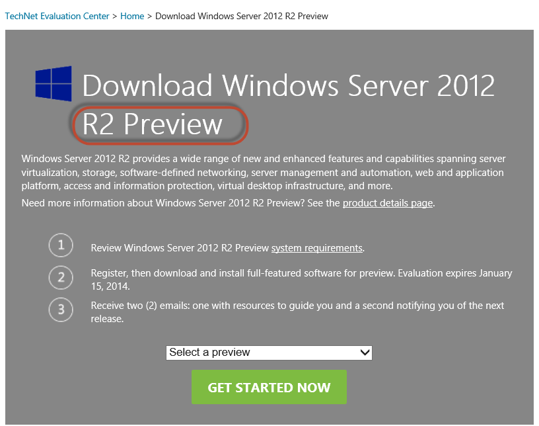The width and height of the screenshot is (539, 426).
Task: Click the blue Windows logo icon
Action: click(x=54, y=84)
